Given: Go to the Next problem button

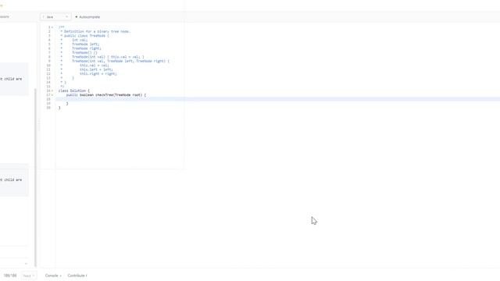Looking at the screenshot, I should (x=29, y=276).
